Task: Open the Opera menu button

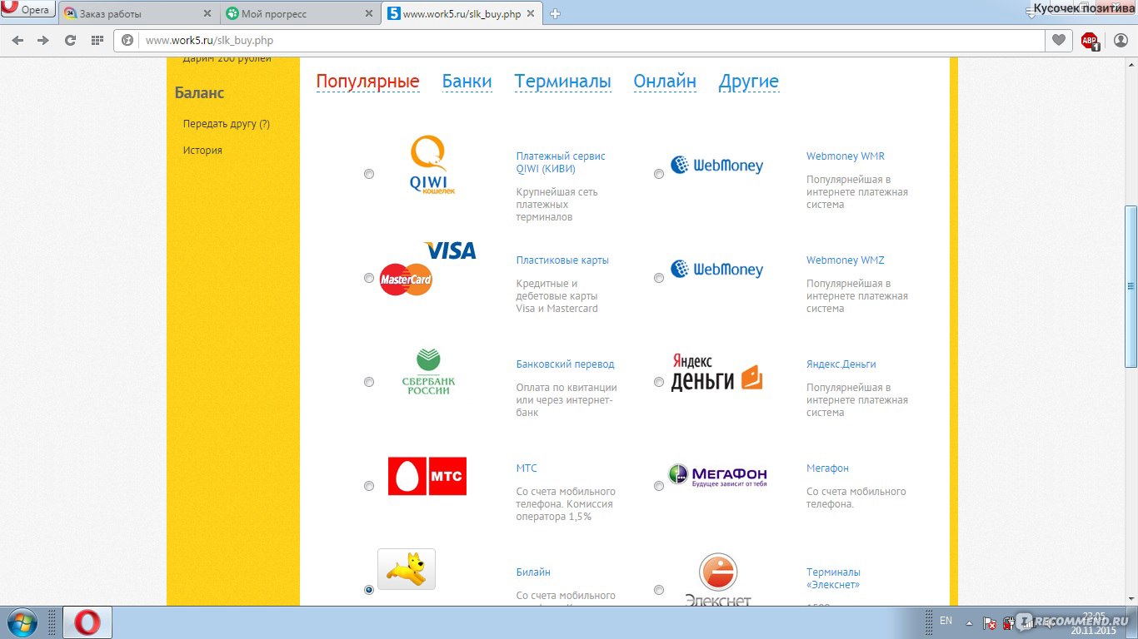Action: coord(27,10)
